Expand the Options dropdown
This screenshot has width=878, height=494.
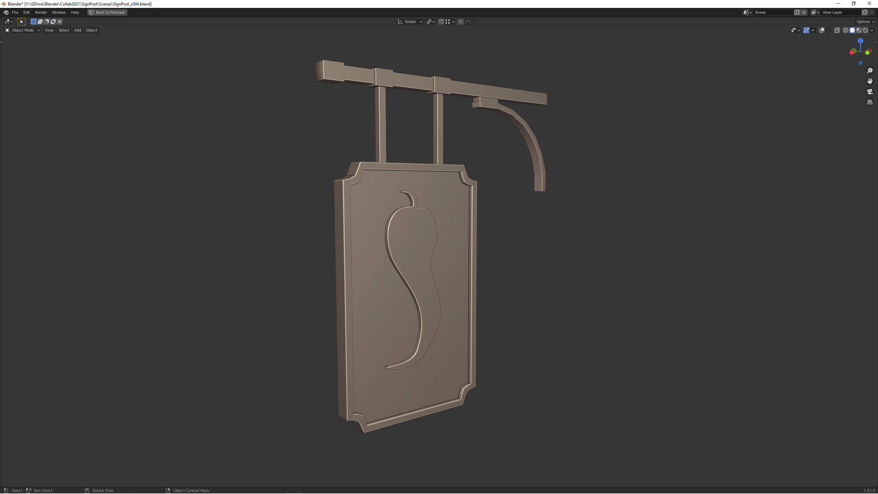[x=865, y=22]
